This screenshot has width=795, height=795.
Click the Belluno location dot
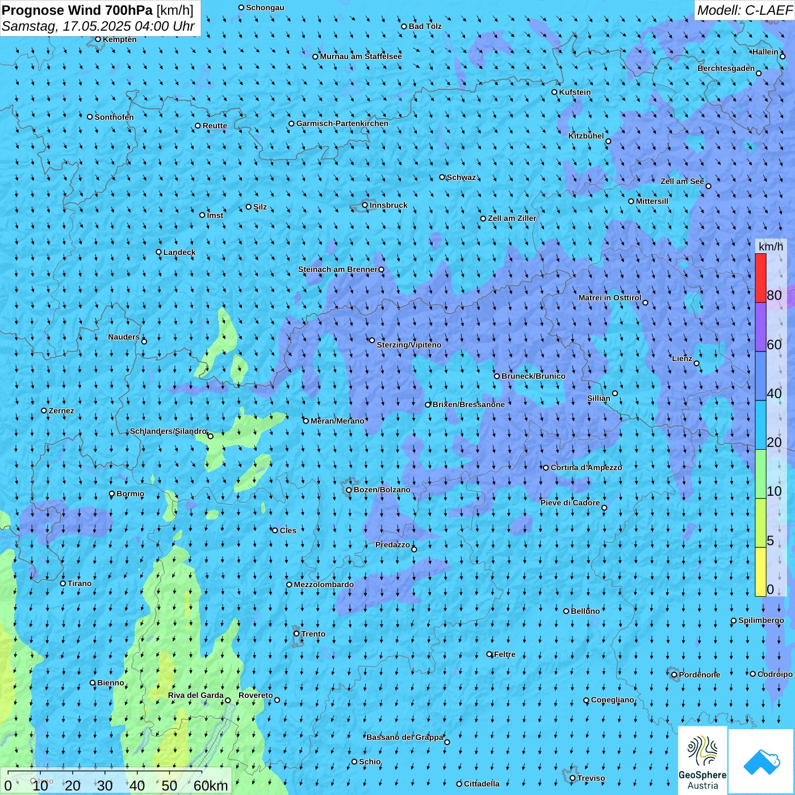point(566,611)
